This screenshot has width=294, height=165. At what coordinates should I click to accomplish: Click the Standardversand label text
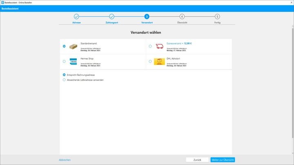pos(89,44)
